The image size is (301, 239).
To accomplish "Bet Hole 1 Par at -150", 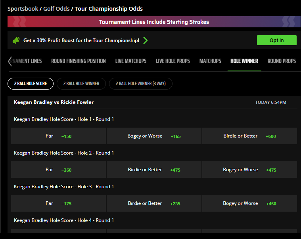I will point(59,136).
